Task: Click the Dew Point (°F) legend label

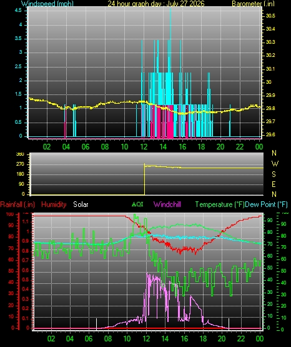Action: tap(267, 204)
